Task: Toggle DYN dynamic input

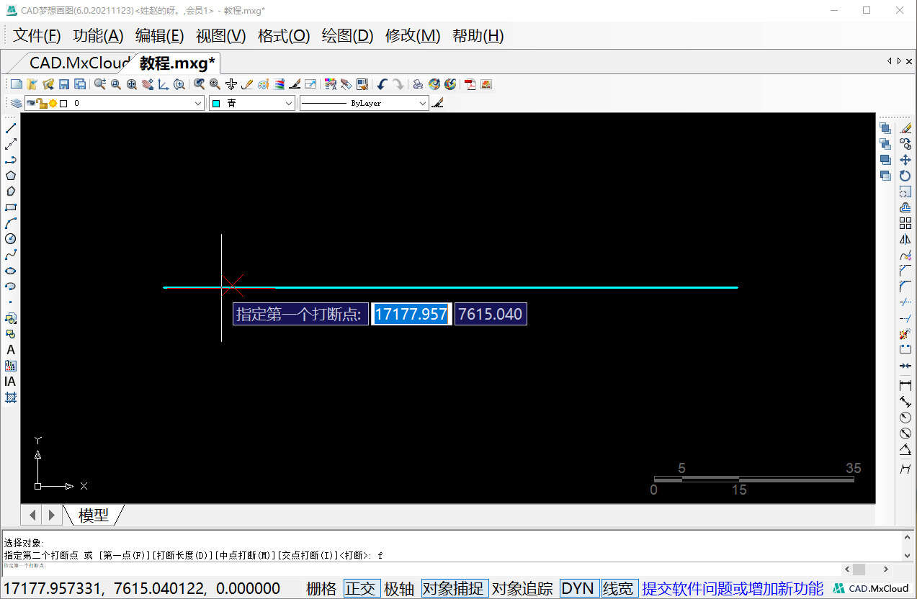Action: (578, 588)
